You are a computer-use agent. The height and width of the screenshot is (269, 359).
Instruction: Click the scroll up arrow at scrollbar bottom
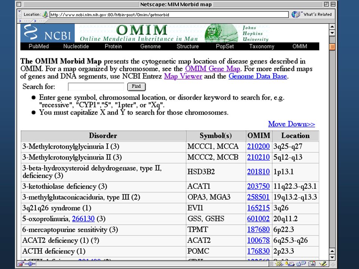pos(332,251)
